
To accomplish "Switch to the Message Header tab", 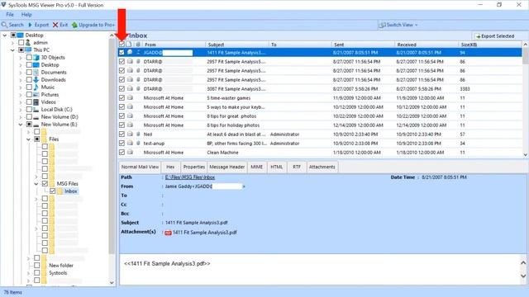I will 227,167.
